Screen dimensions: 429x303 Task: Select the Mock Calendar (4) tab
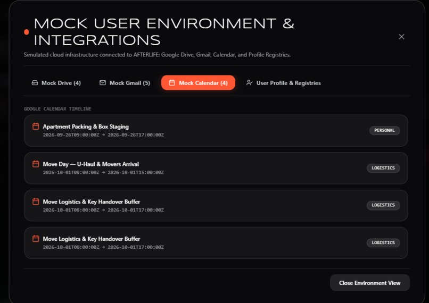198,83
